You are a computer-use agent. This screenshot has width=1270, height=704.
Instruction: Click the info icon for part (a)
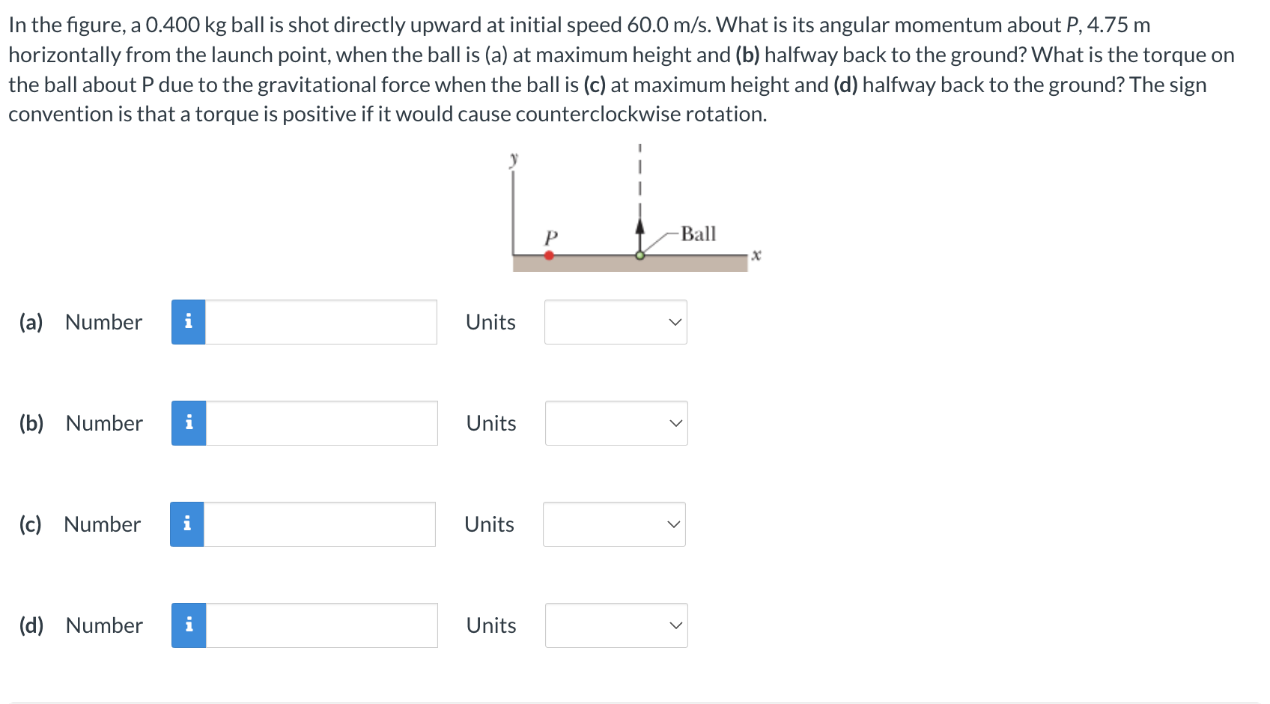(x=188, y=322)
